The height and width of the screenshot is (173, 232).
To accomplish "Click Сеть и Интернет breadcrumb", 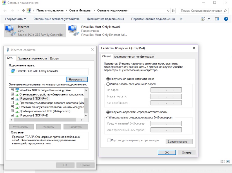I will coord(80,10).
